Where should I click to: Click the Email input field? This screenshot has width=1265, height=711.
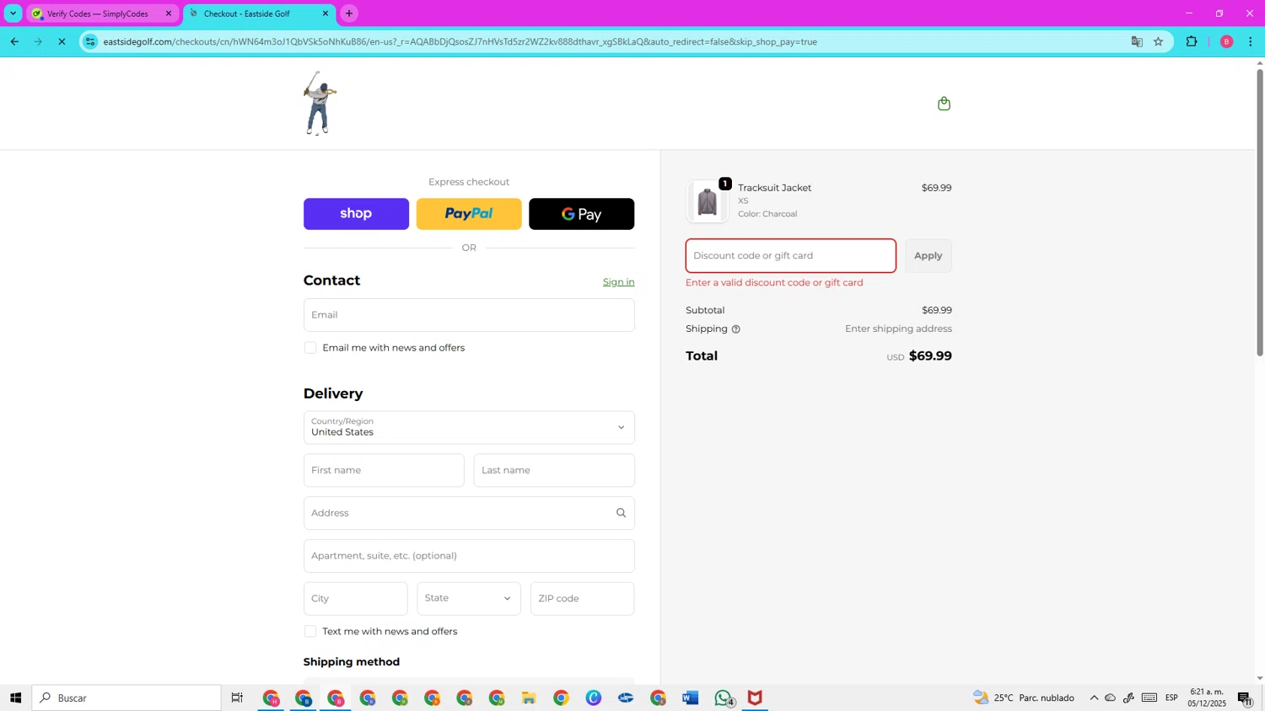(x=469, y=315)
